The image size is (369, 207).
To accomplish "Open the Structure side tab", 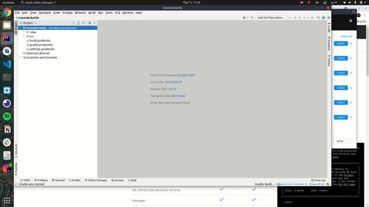I will 16,151.
